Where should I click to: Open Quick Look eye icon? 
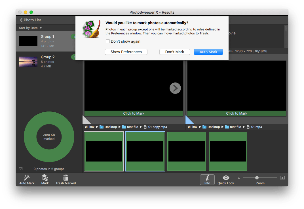[226, 178]
